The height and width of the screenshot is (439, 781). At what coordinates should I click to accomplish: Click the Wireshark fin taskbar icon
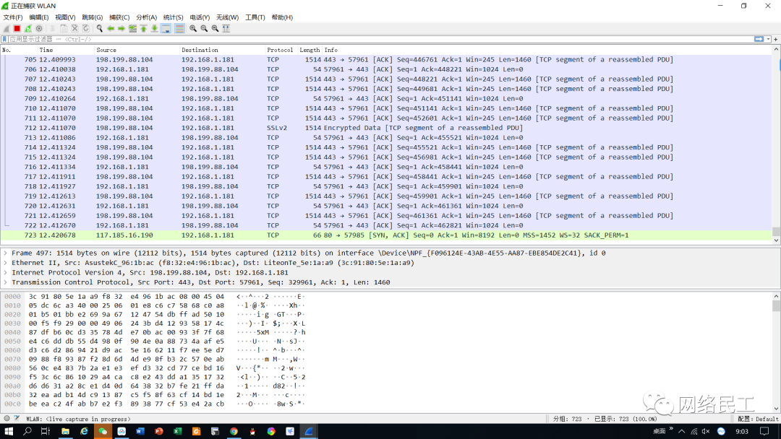[x=308, y=431]
